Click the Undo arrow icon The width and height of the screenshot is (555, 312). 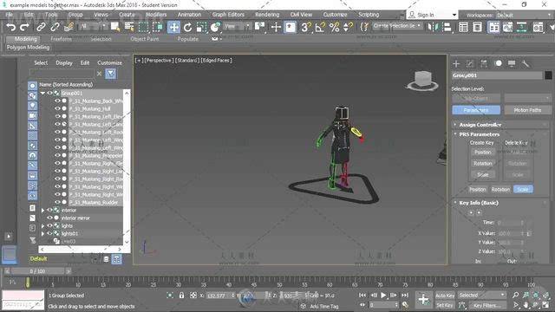click(x=11, y=27)
